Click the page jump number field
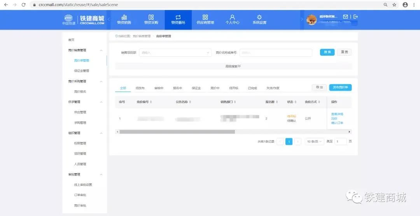 tap(341, 142)
